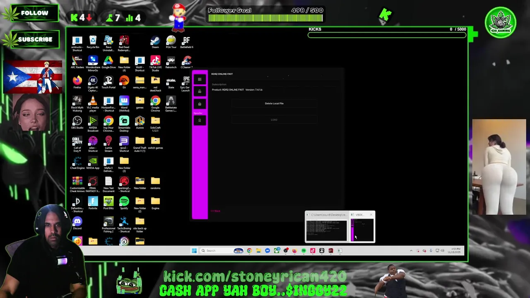Image resolution: width=530 pixels, height=298 pixels.
Task: Open the Battlefield 6 desktop icon
Action: click(x=186, y=42)
